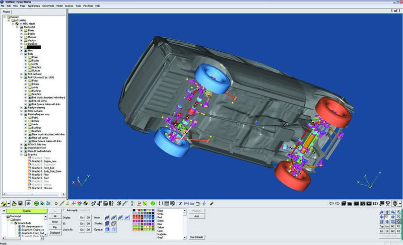The height and width of the screenshot is (245, 403).
Task: Click the Markers triad toolbar icon
Action: pos(68,203)
